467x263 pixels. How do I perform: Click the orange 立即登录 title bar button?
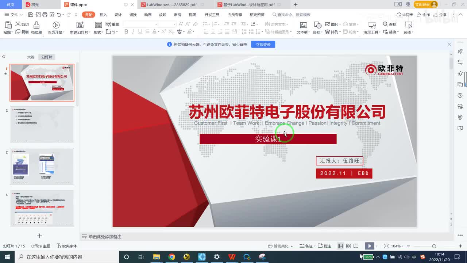pos(425,4)
